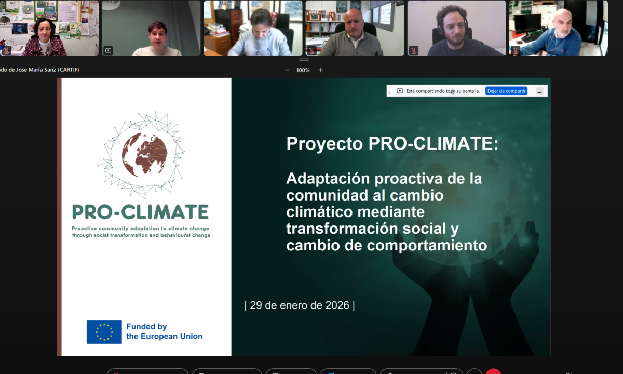The height and width of the screenshot is (374, 623).
Task: Click the European Union flag on slide
Action: (x=104, y=332)
